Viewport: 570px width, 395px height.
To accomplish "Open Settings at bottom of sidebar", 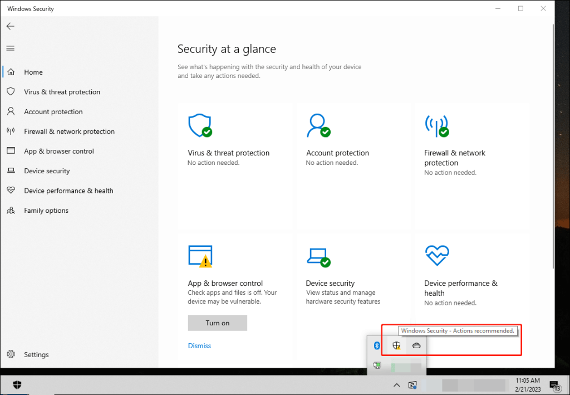I will [x=36, y=355].
